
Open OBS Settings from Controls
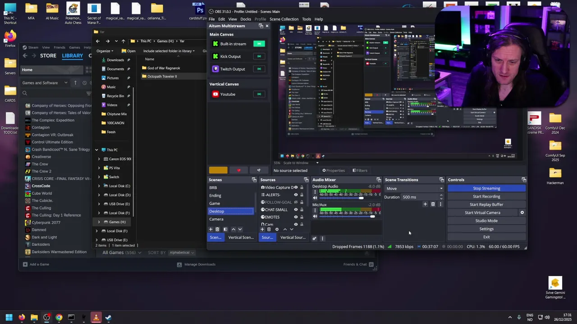[x=486, y=229]
